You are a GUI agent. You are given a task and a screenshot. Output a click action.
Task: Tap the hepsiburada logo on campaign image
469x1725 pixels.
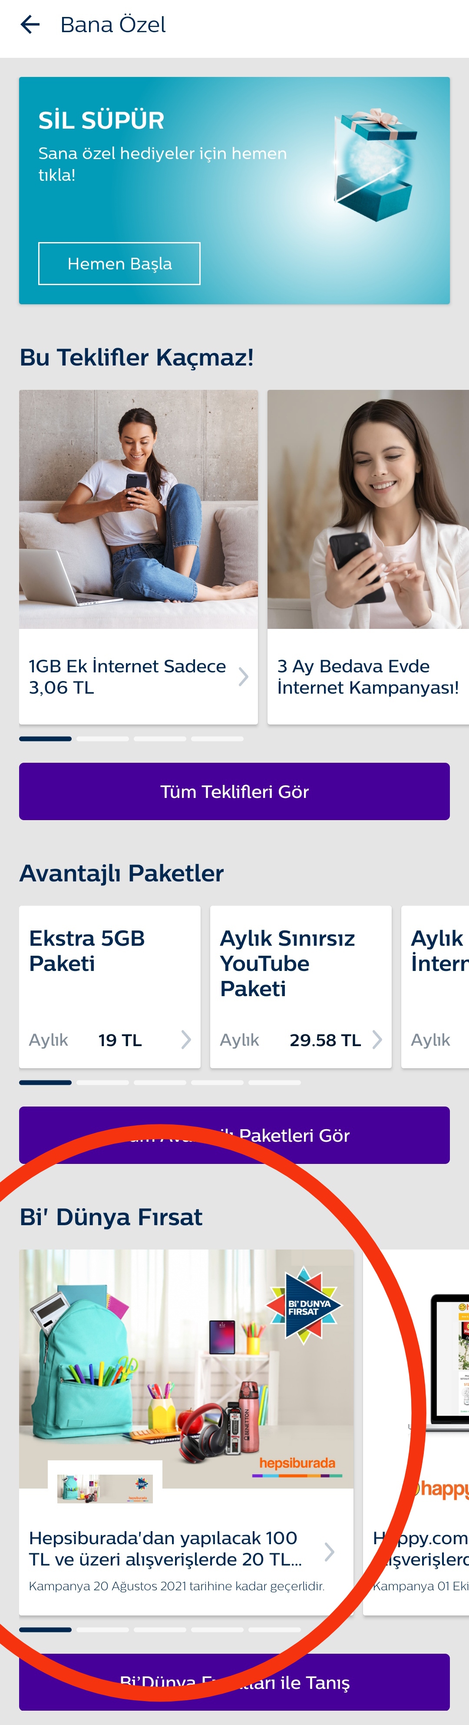[x=297, y=1463]
